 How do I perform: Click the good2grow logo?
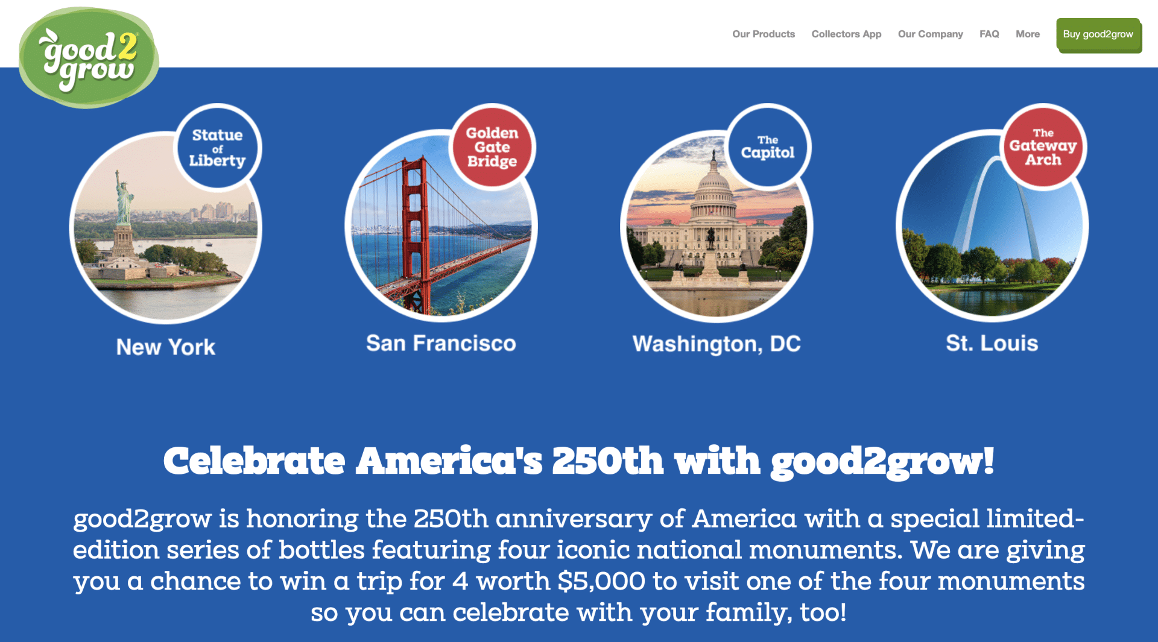(89, 58)
